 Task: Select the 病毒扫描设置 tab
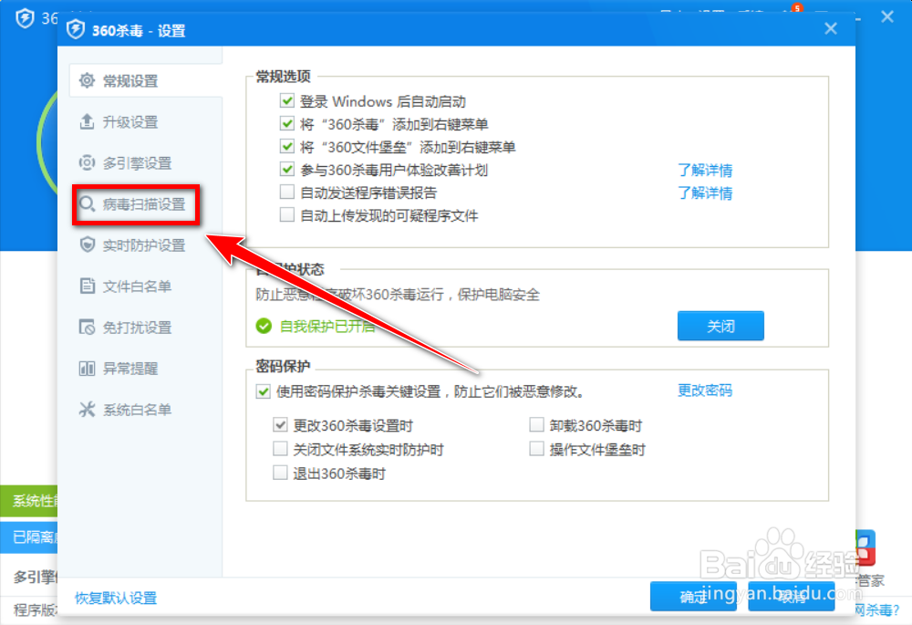click(x=136, y=204)
